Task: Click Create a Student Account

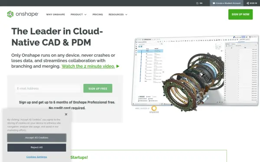Action: pyautogui.click(x=227, y=3)
